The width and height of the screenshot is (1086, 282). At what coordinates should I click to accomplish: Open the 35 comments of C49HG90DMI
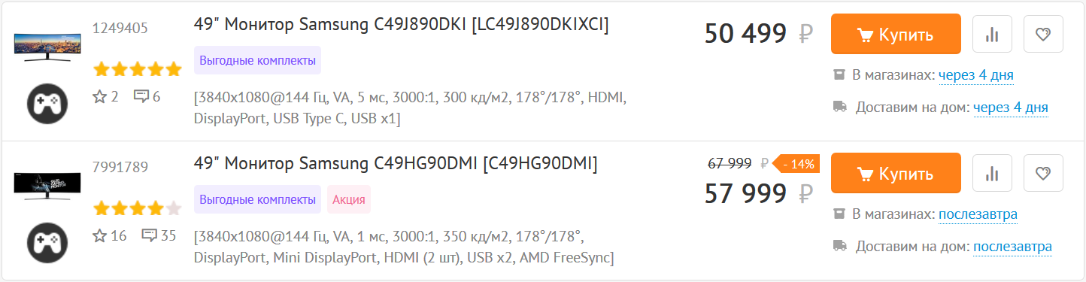click(x=159, y=235)
